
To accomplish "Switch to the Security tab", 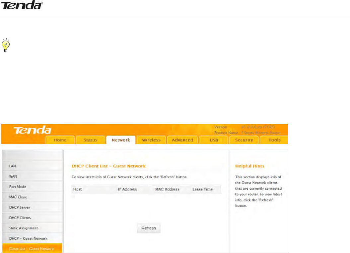I will point(244,140).
